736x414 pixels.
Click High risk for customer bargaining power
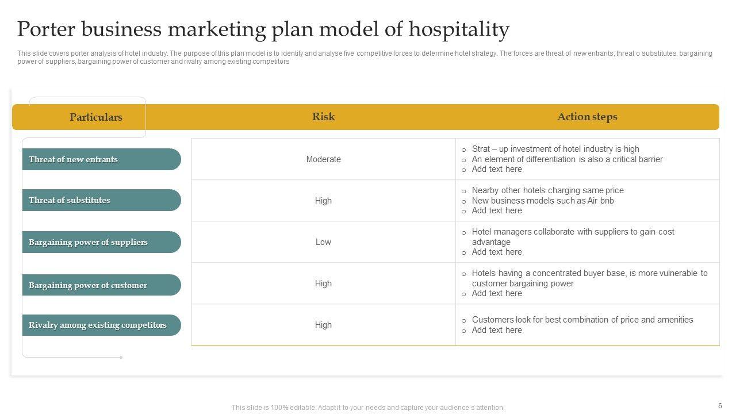[323, 283]
